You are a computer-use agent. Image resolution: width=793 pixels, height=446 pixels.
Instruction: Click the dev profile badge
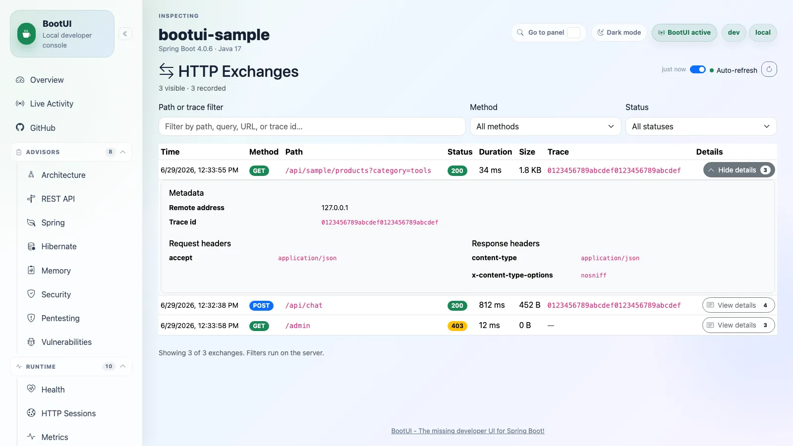tap(734, 33)
